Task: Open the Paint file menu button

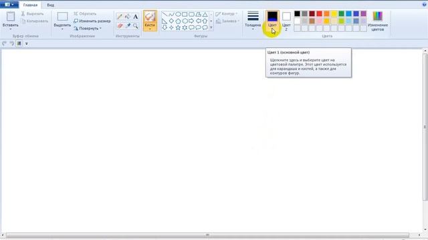Action: click(9, 5)
